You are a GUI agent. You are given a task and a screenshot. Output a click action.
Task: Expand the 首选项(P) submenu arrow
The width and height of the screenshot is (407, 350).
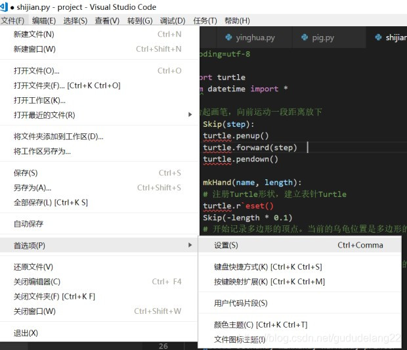[x=190, y=245]
